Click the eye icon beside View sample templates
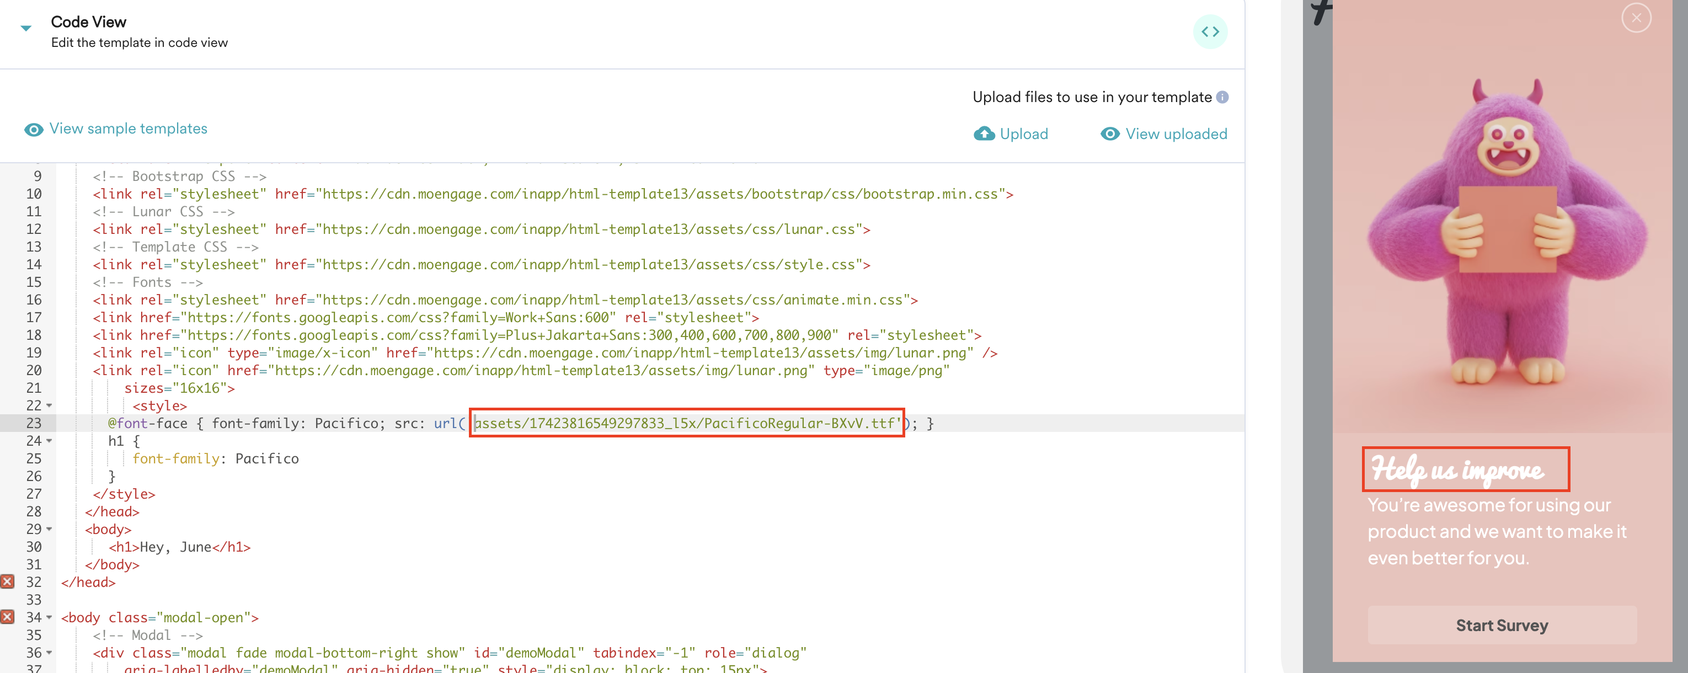The height and width of the screenshot is (673, 1688). tap(34, 129)
